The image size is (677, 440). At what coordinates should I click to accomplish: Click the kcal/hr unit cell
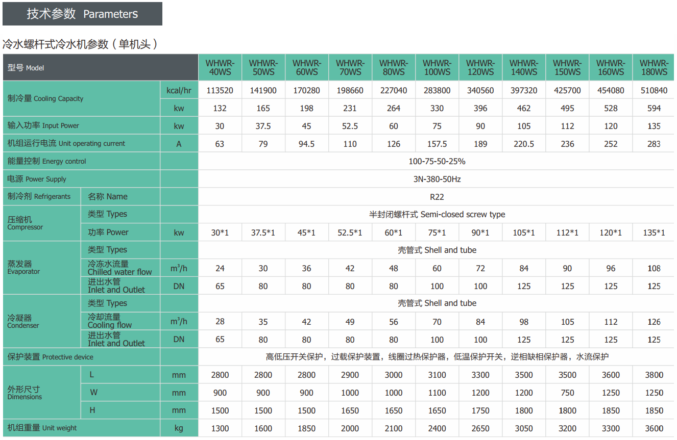click(x=179, y=90)
